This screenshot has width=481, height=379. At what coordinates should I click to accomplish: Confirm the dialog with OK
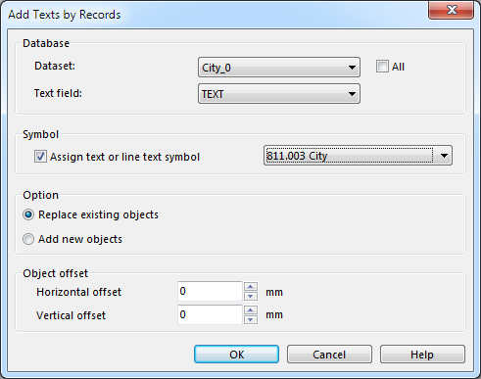[x=236, y=355]
